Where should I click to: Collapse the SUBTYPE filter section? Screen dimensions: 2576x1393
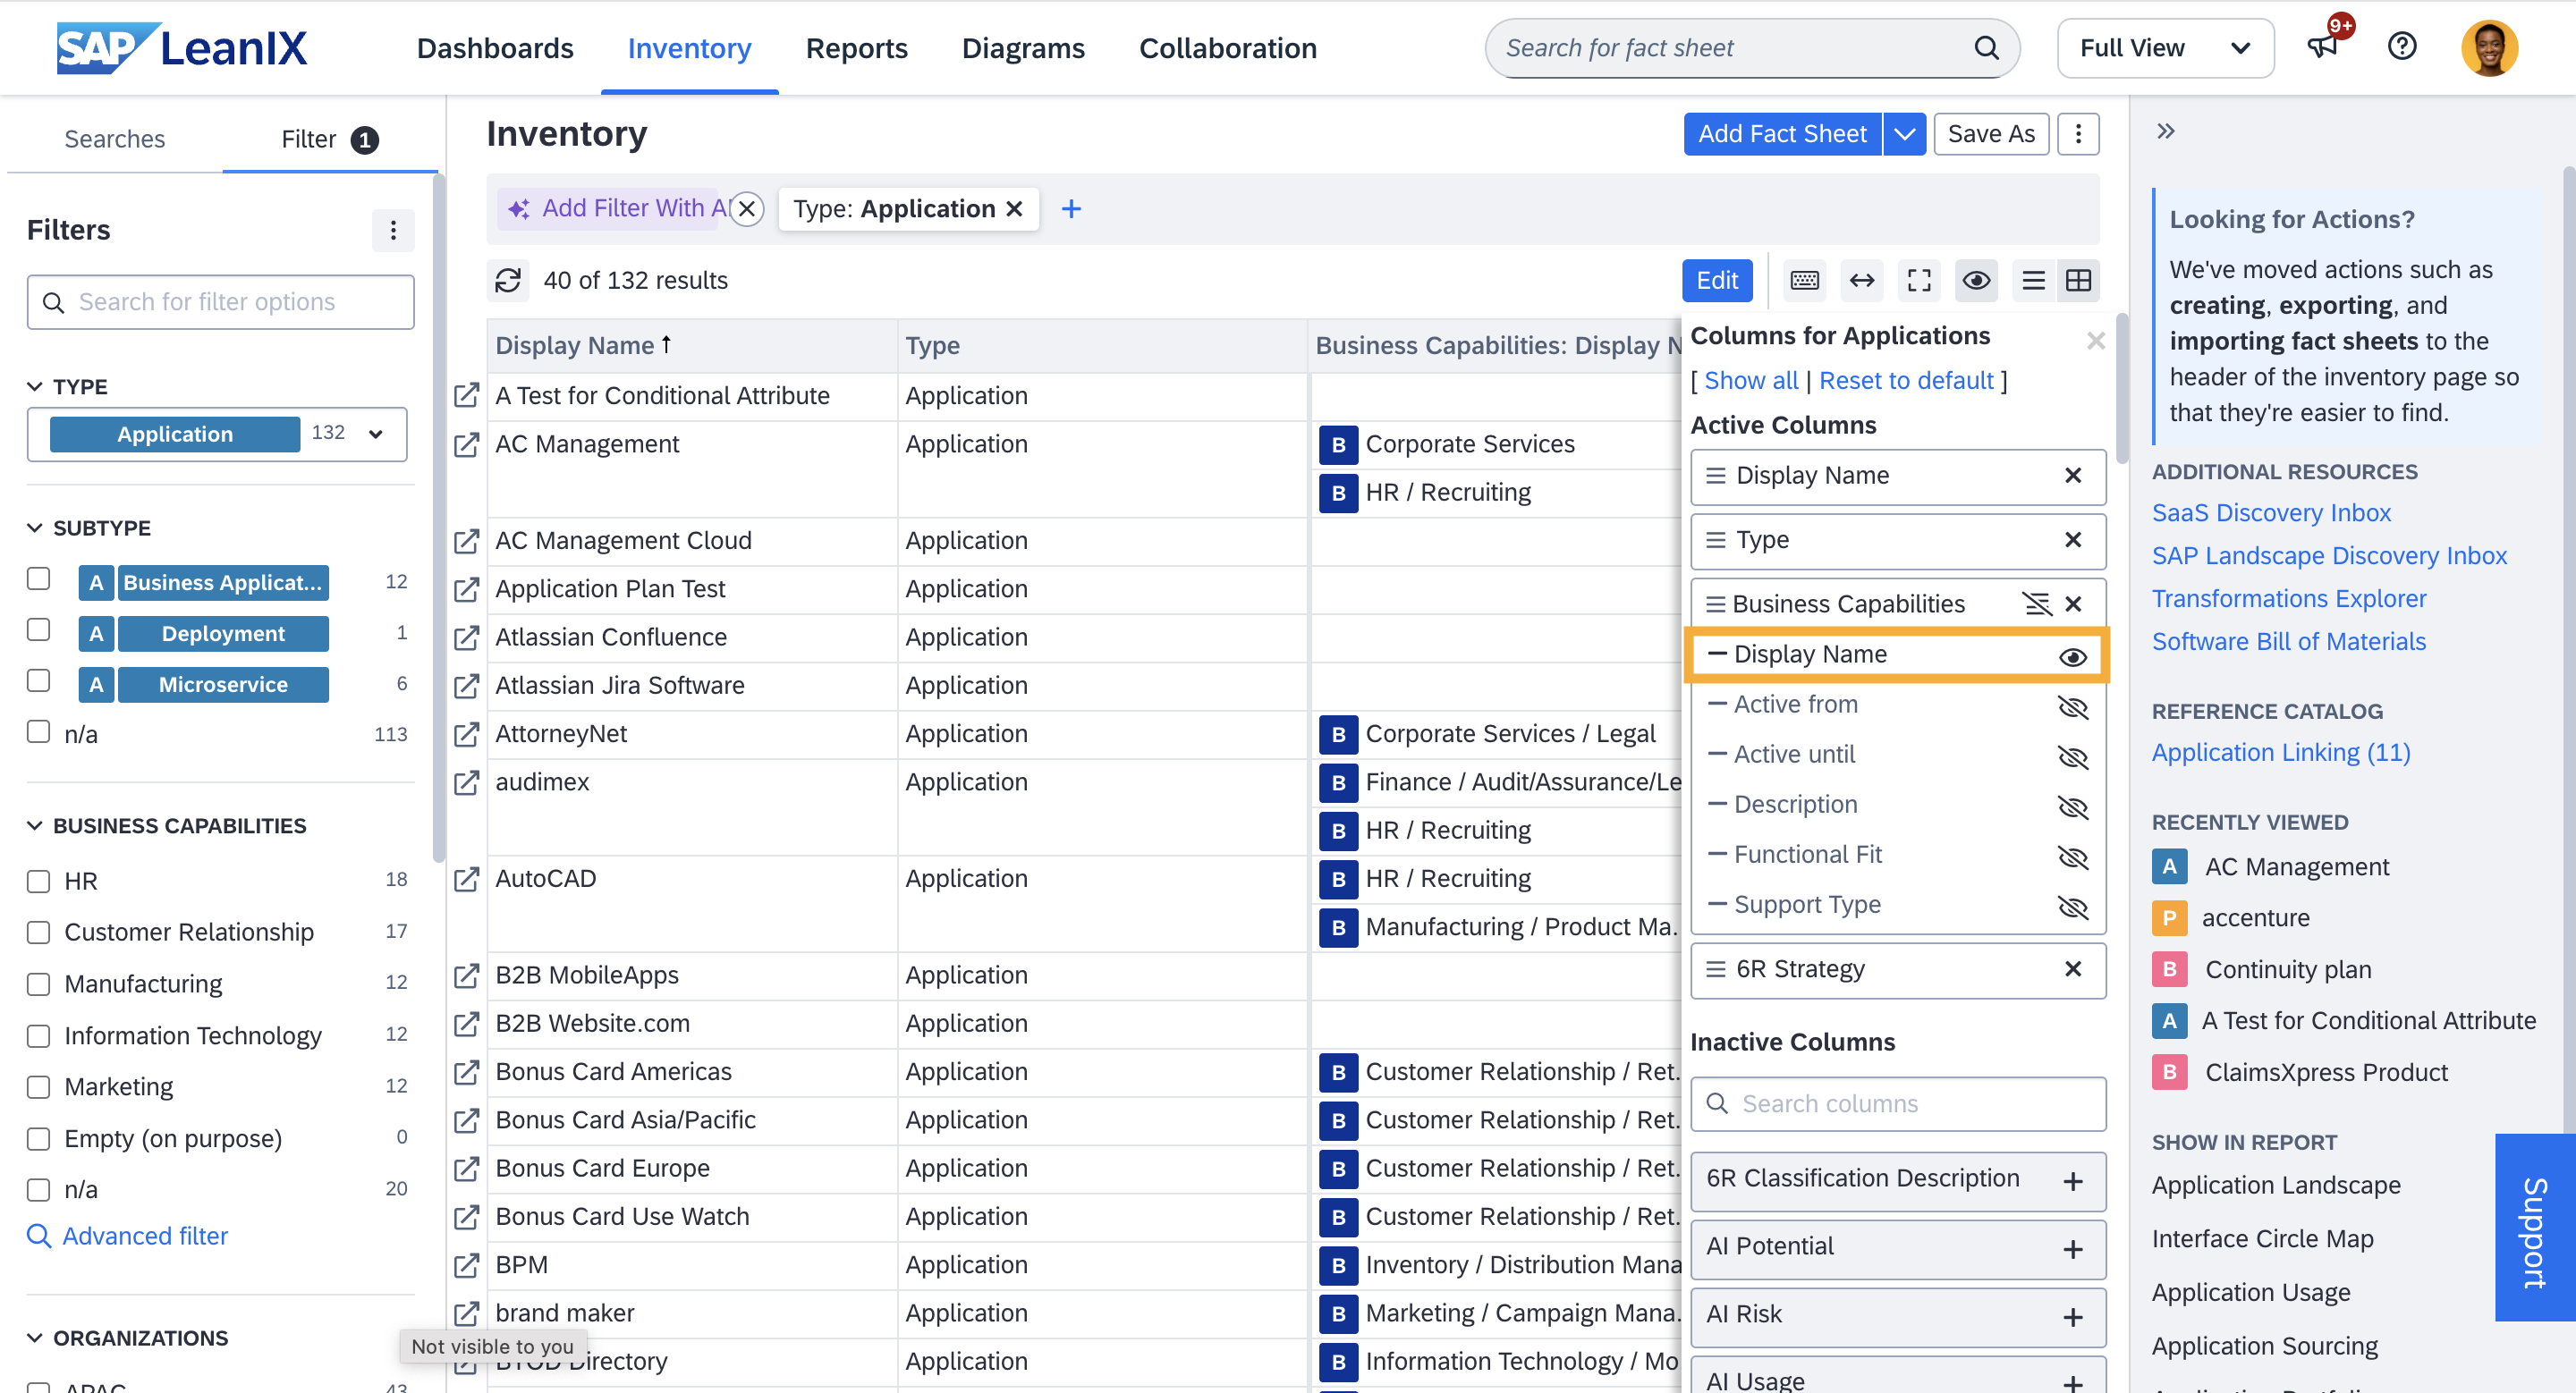[x=35, y=528]
